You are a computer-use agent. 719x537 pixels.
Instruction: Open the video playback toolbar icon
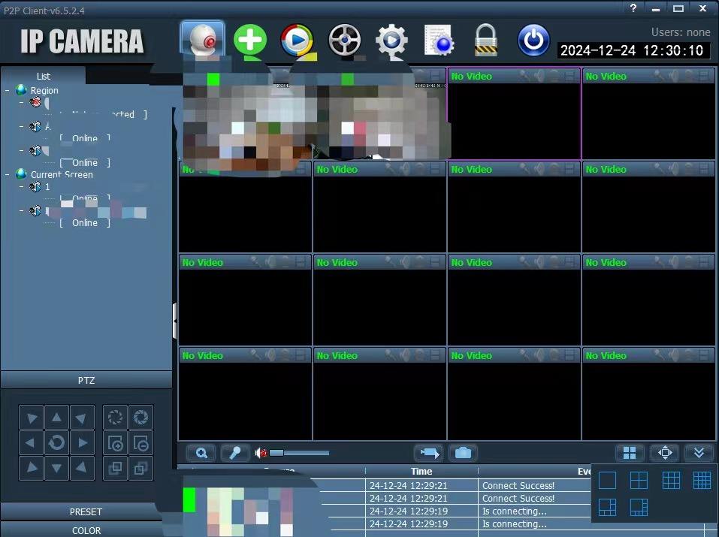click(297, 41)
